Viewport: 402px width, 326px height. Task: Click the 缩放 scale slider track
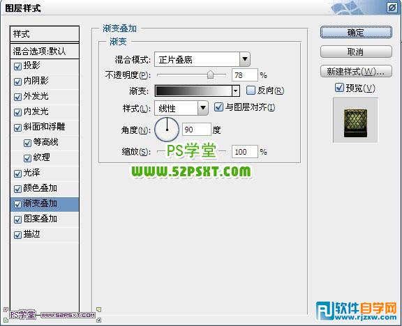[x=191, y=152]
